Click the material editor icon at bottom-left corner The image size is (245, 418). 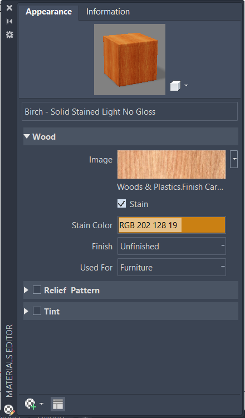[x=9, y=410]
